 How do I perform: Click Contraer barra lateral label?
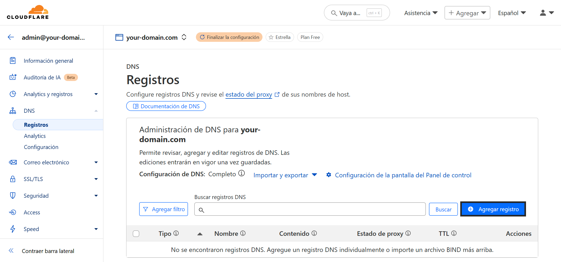48,251
